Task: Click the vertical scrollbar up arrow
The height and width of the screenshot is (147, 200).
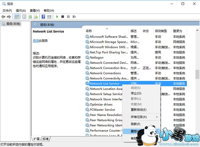Action: coord(197,30)
